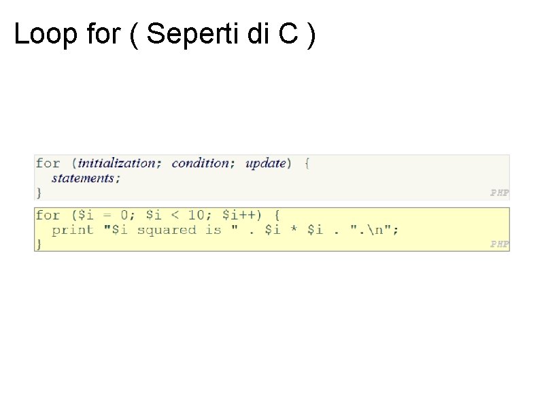Click the opening brace in the yellow block

[277, 216]
